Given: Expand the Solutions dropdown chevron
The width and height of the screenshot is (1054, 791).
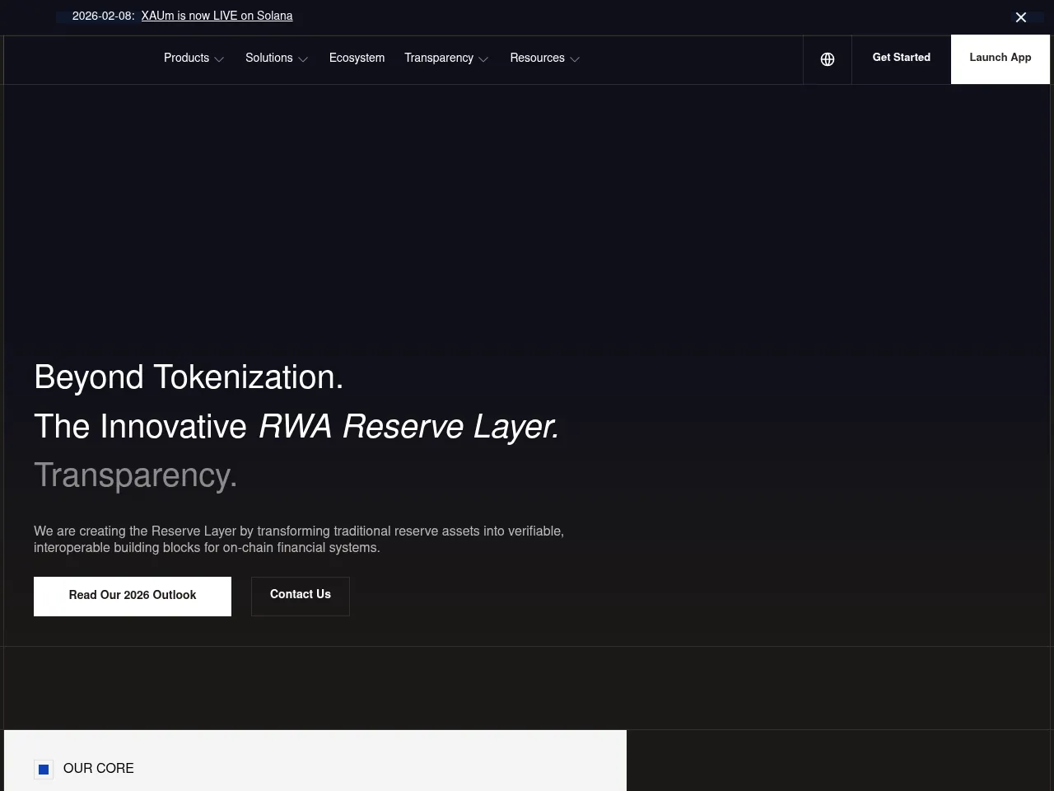Looking at the screenshot, I should pos(303,59).
